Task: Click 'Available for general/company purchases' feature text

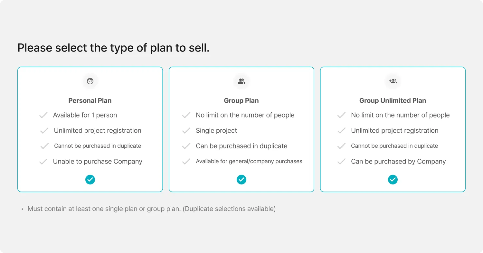Action: [249, 161]
